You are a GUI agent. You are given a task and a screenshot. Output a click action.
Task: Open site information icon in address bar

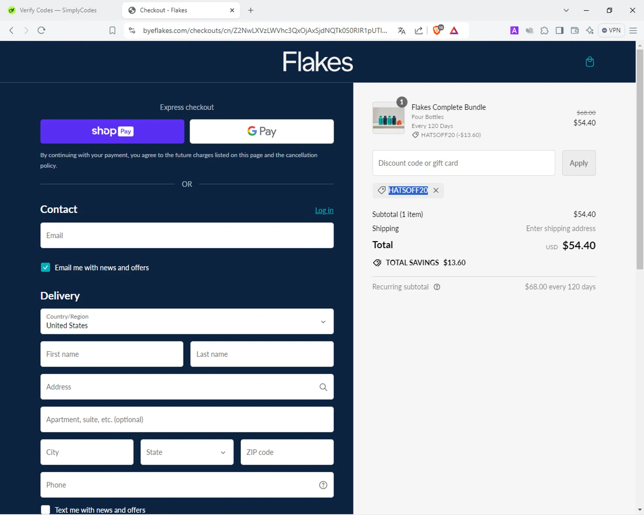pos(132,30)
